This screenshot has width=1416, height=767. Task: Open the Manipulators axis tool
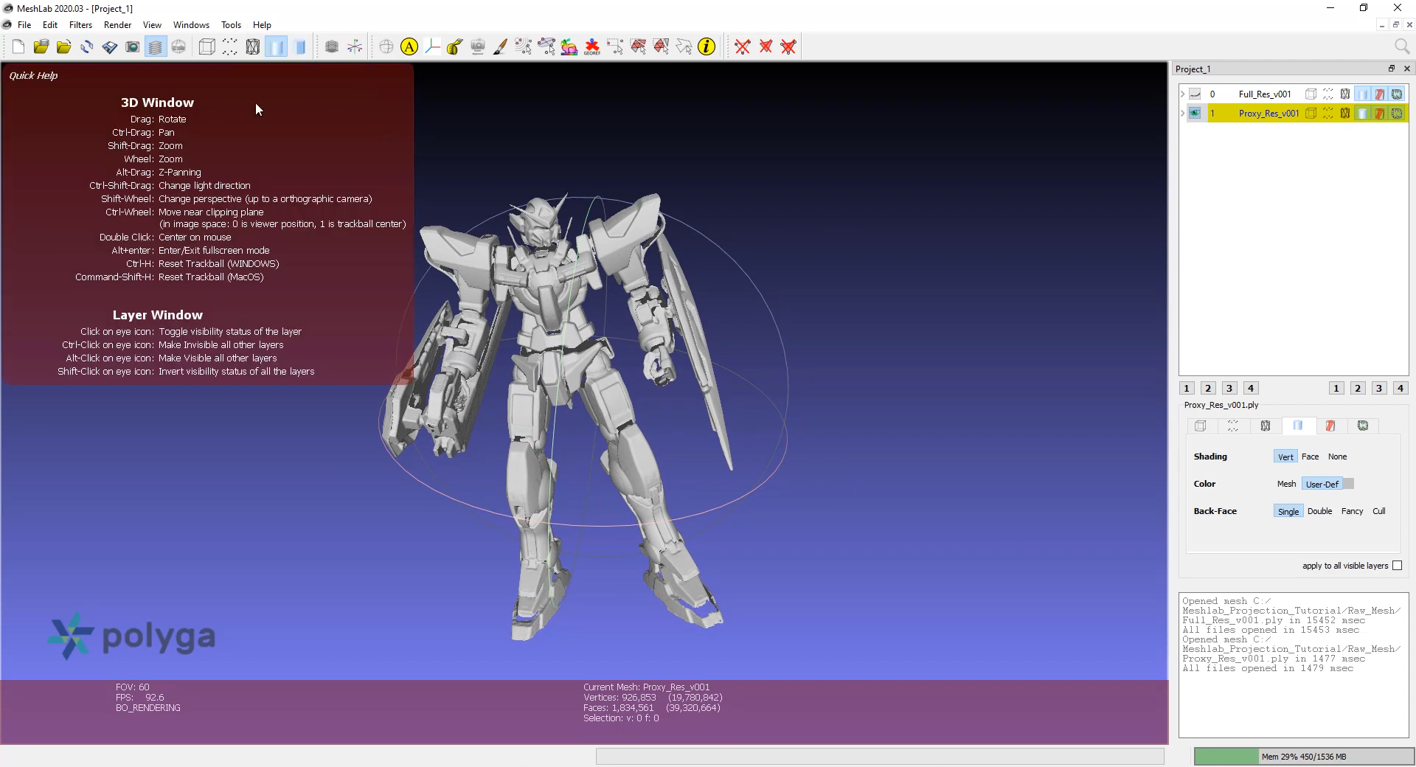coord(432,47)
